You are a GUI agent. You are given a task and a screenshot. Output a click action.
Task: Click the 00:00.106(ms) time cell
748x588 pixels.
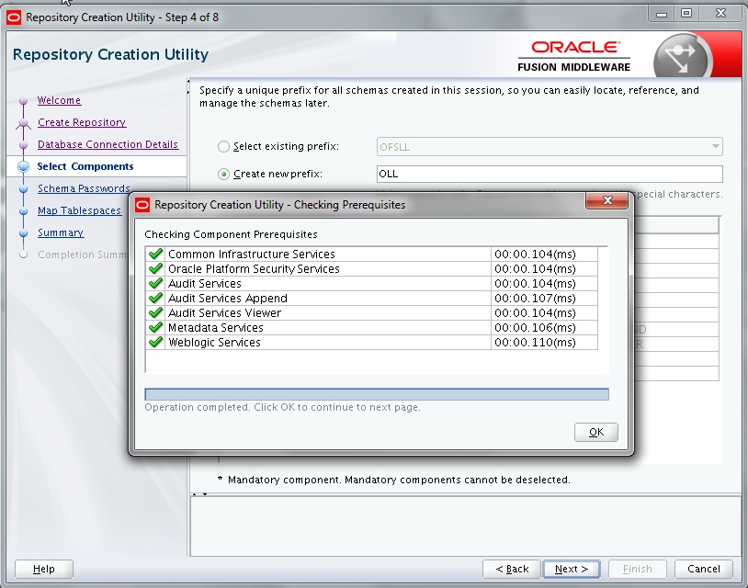(x=544, y=328)
